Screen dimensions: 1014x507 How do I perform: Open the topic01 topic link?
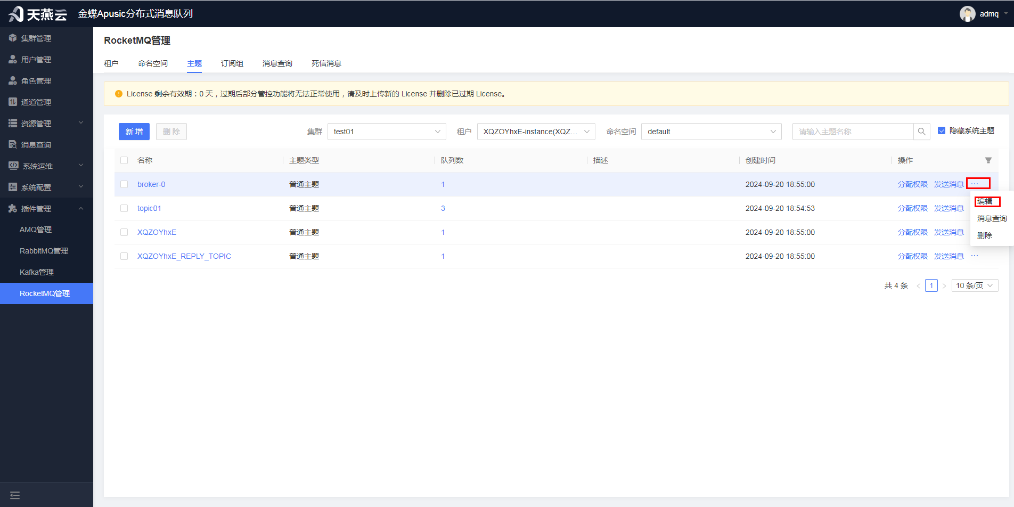coord(149,208)
